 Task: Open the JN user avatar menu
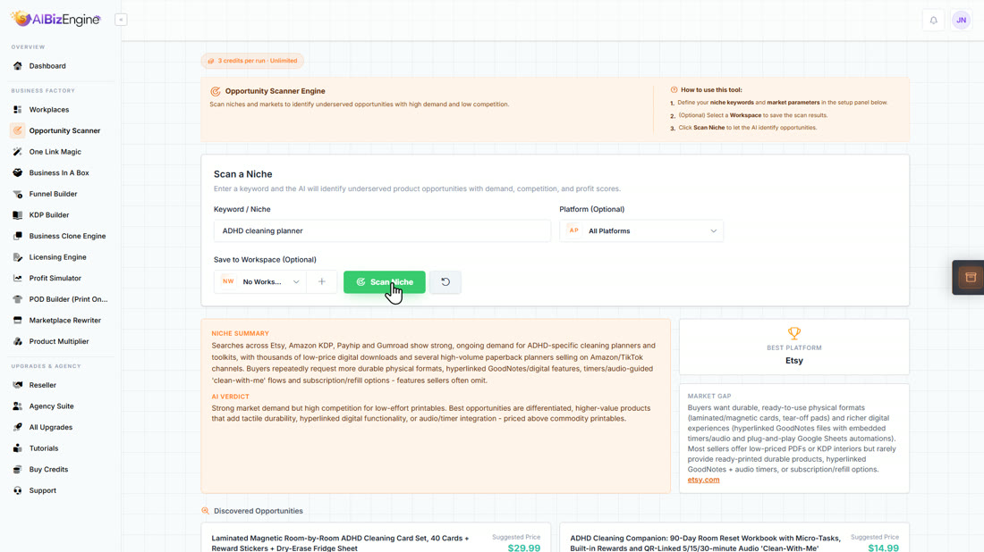coord(961,20)
